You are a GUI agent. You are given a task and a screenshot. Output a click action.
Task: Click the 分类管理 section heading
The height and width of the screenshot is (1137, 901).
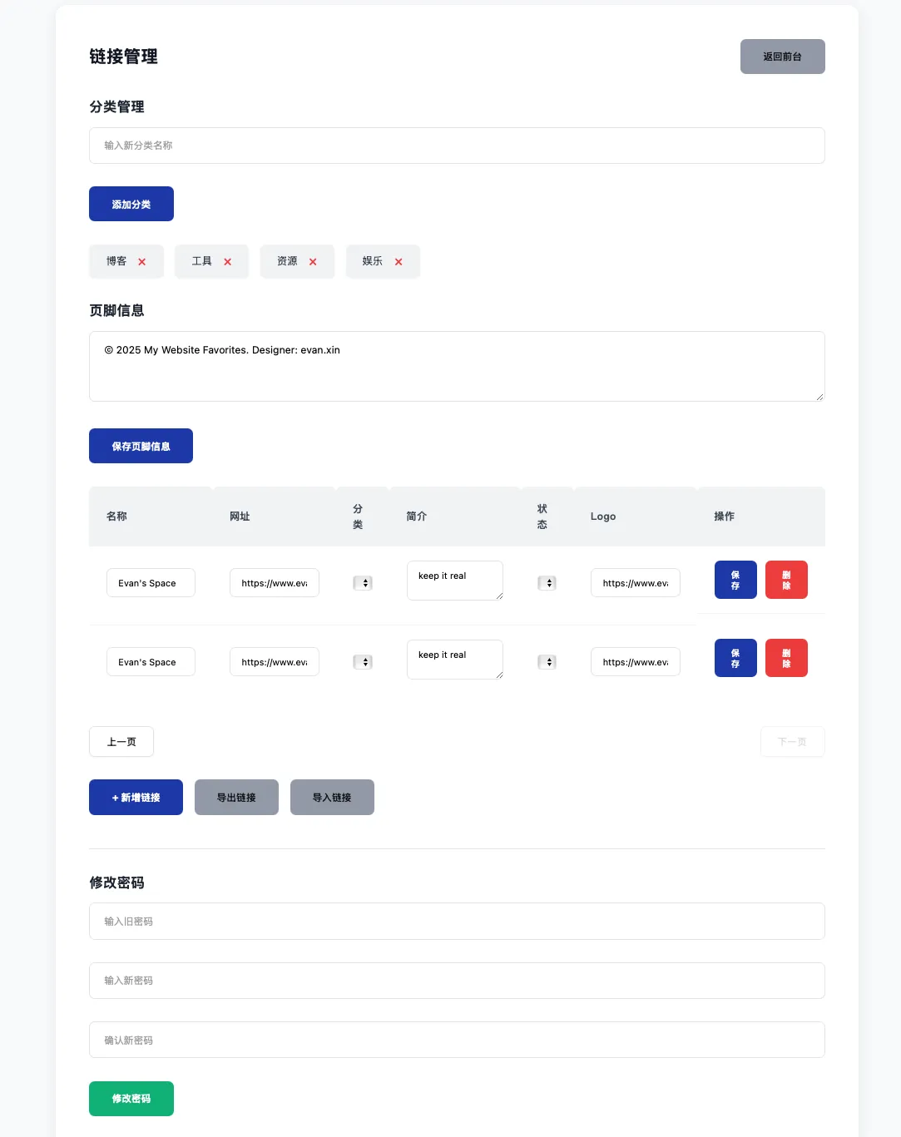116,106
